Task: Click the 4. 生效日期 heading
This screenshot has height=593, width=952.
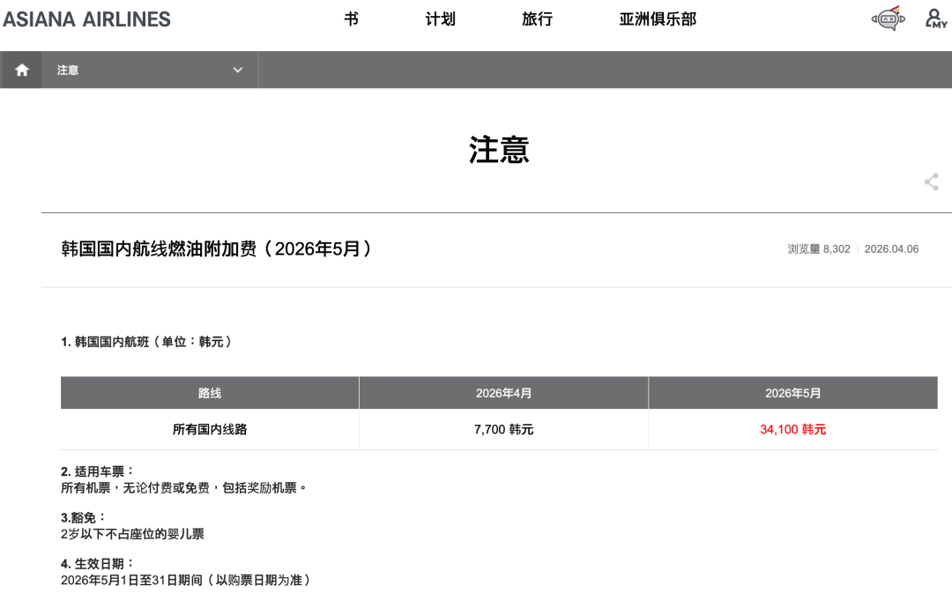Action: (x=97, y=563)
